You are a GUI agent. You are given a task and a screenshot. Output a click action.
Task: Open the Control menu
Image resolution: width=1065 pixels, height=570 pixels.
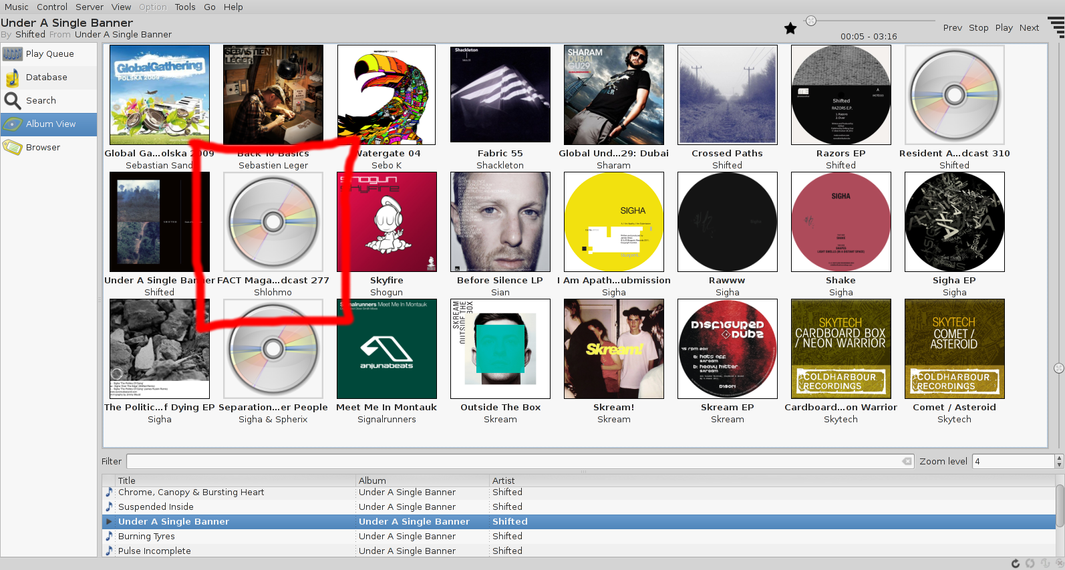coord(52,7)
